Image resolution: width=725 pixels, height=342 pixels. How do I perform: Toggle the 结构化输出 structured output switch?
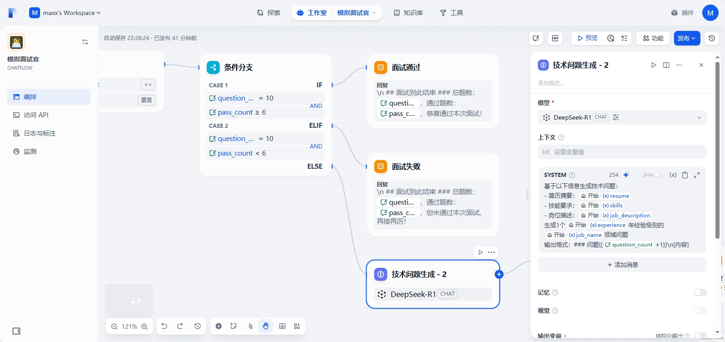pyautogui.click(x=700, y=336)
